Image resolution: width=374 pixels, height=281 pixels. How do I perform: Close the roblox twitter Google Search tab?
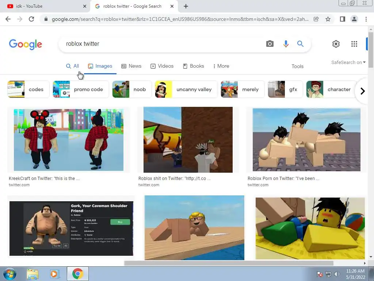coord(172,6)
